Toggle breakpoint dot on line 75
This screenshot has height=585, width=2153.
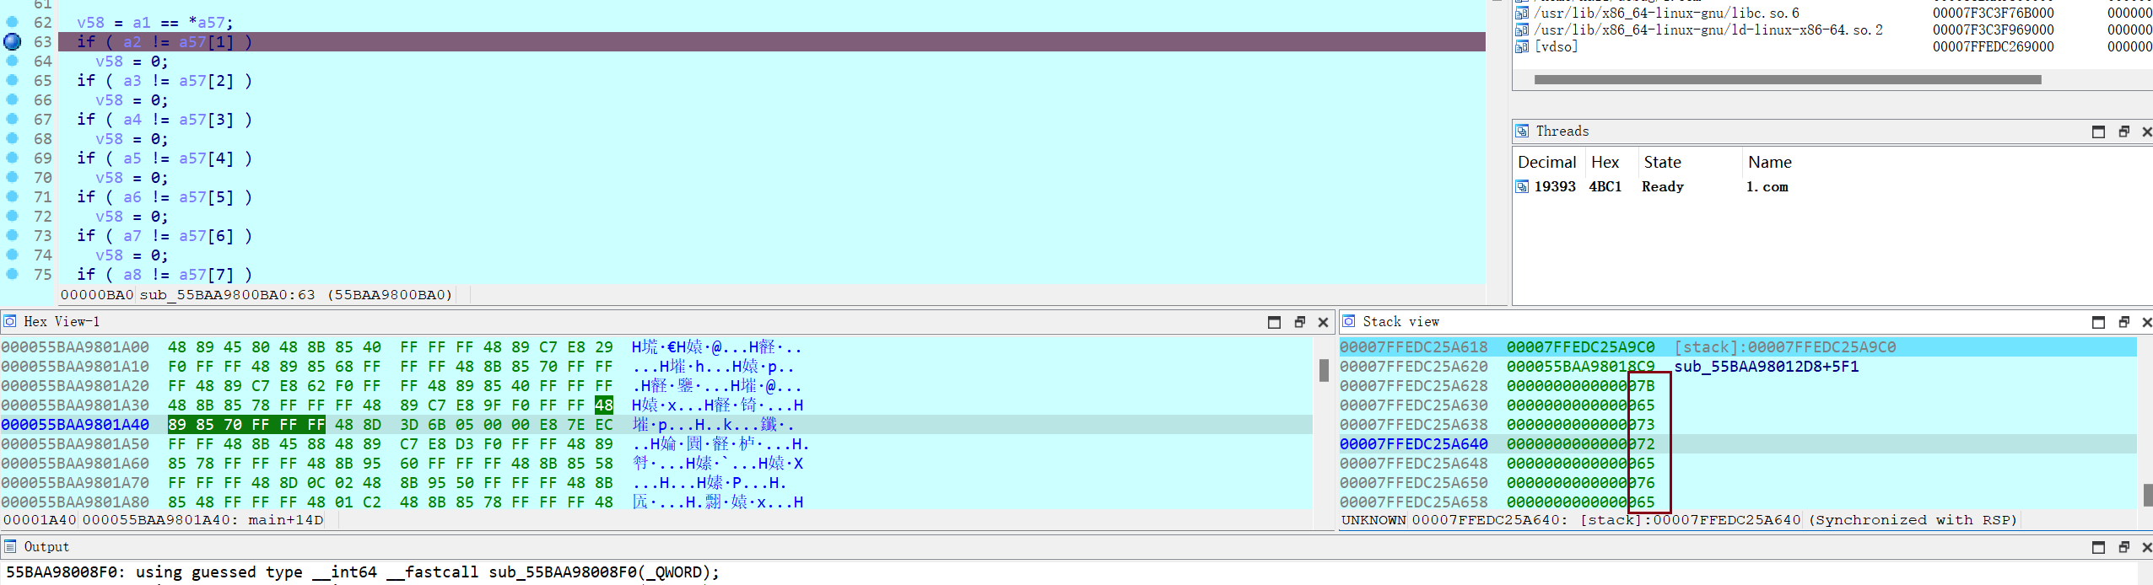[x=12, y=274]
